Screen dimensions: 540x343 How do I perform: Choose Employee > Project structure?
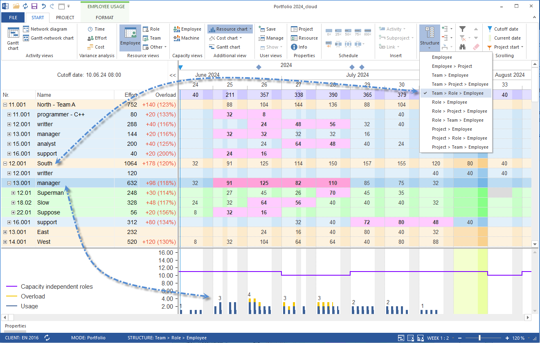(452, 66)
